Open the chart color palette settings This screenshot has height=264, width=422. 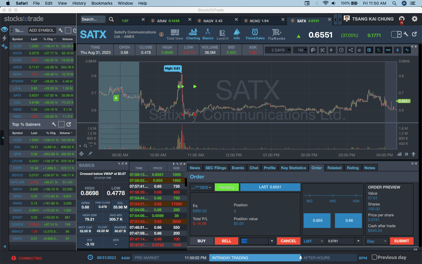click(x=313, y=50)
